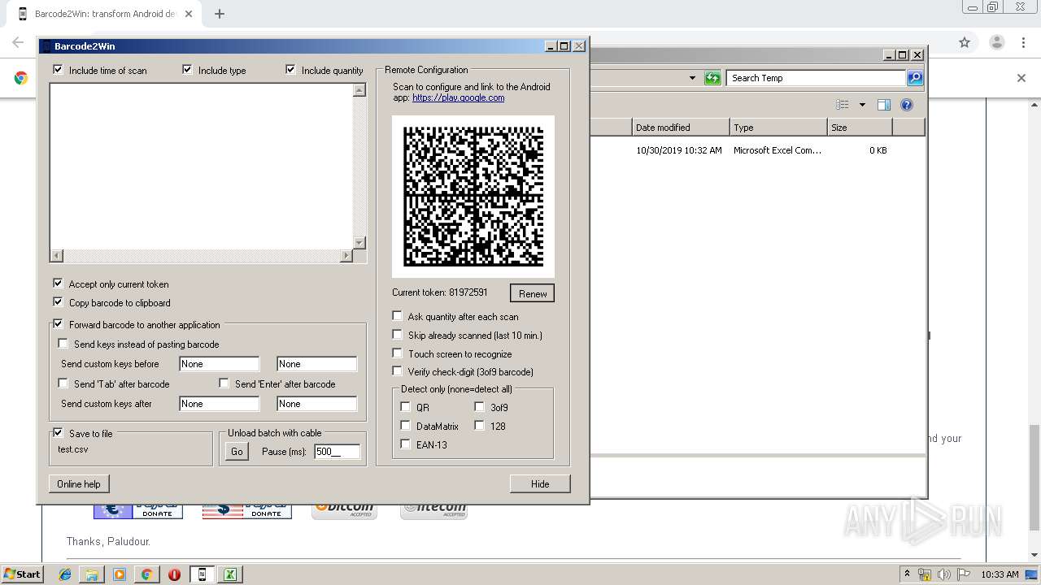The height and width of the screenshot is (585, 1041).
Task: Click the refresh icon in the Explorer window
Action: click(712, 78)
